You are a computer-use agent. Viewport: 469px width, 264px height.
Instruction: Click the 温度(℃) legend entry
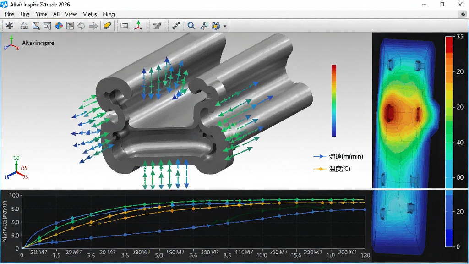point(332,169)
